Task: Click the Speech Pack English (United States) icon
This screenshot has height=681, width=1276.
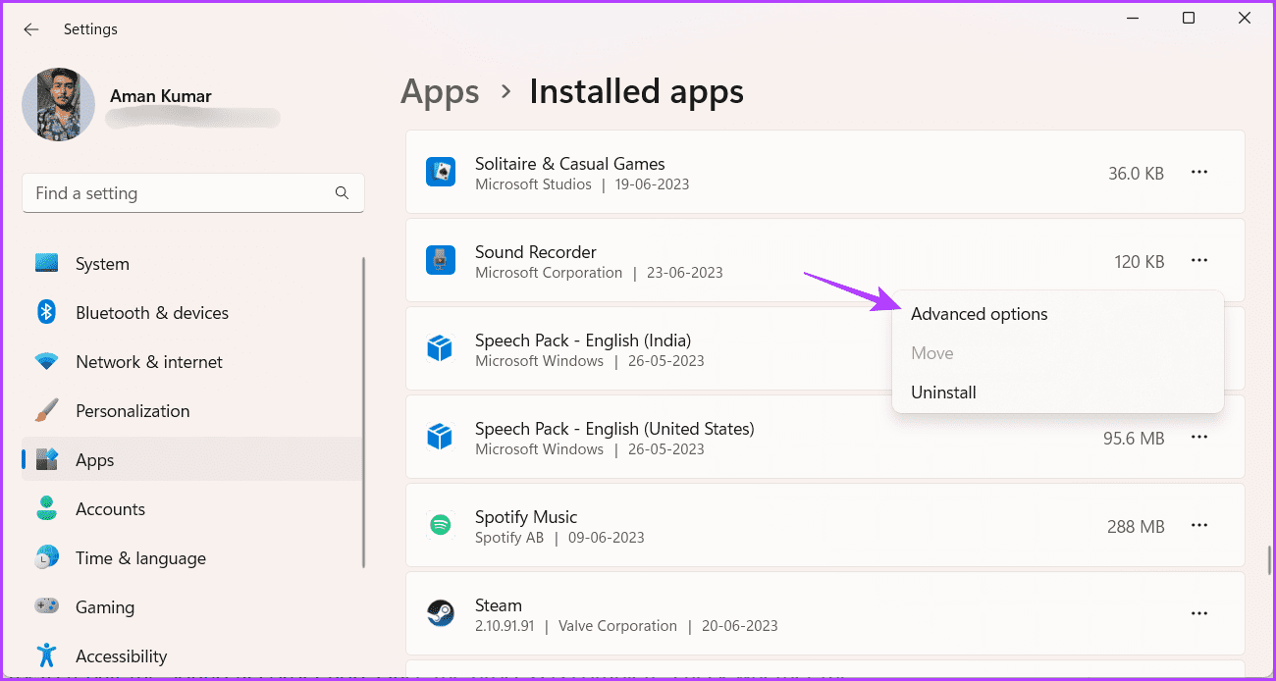Action: coord(440,437)
